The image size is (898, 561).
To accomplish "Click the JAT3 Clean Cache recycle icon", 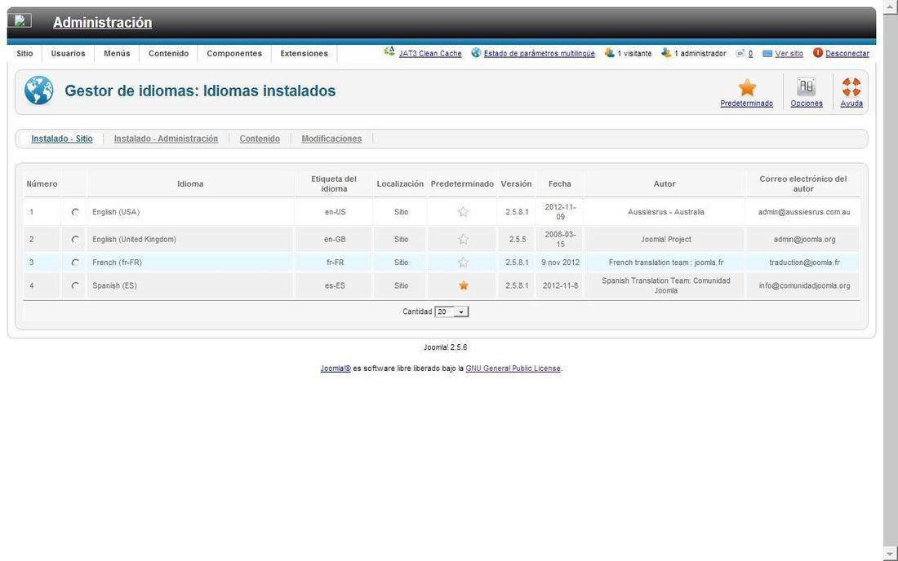I will tap(389, 51).
